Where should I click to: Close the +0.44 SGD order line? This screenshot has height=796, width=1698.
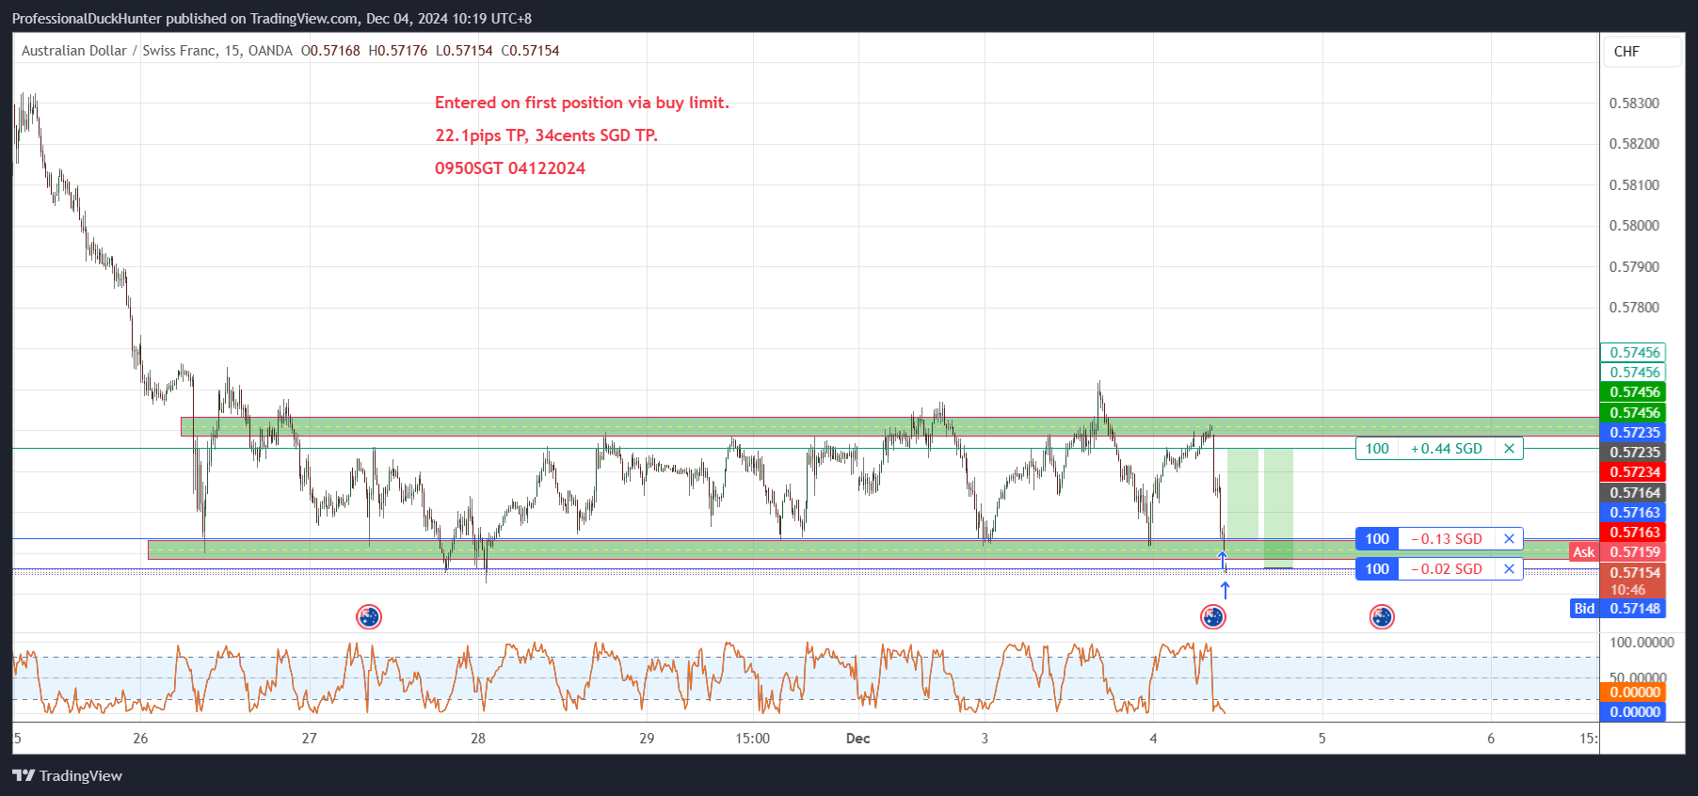point(1509,449)
